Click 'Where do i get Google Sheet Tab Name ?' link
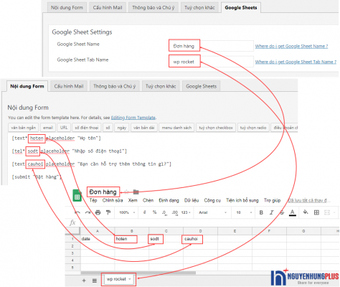This screenshot has height=287, width=340. pos(296,62)
